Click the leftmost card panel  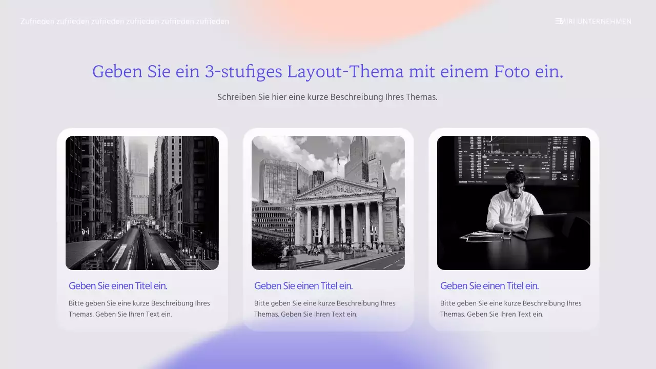coord(142,229)
